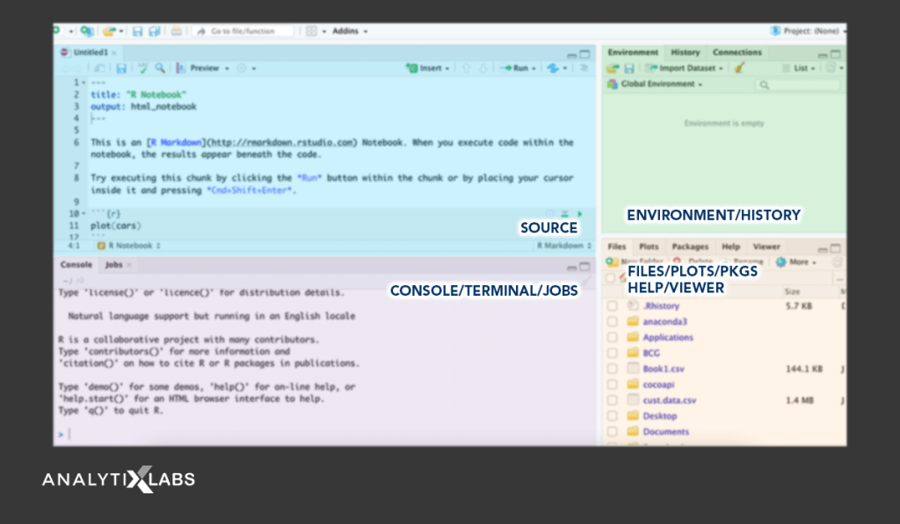The image size is (900, 524).
Task: Check the box next to Desktop folder
Action: 613,416
